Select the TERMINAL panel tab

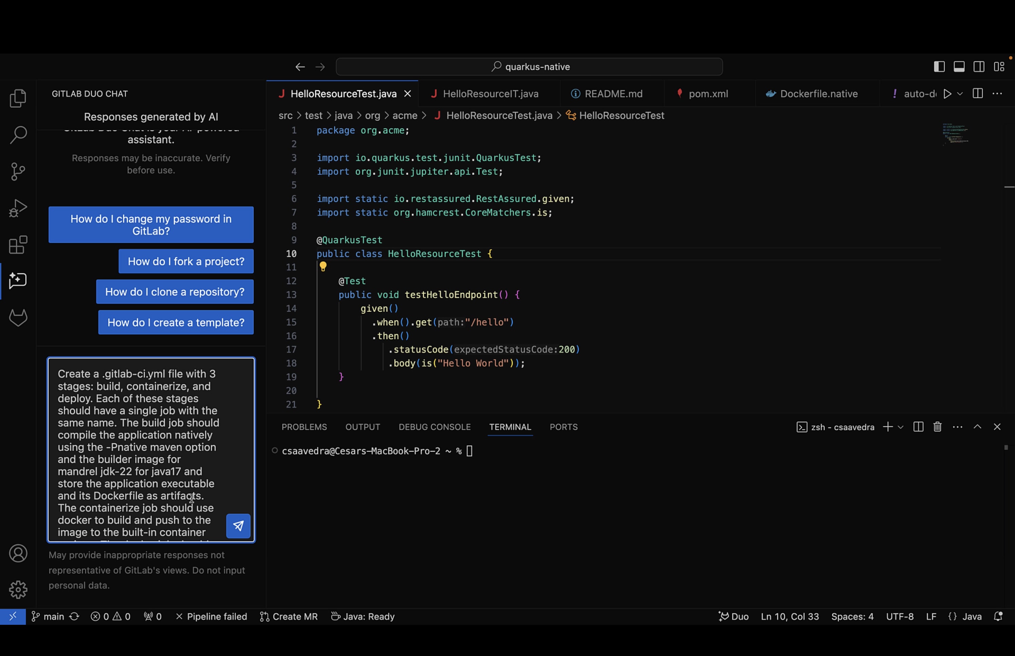tap(510, 427)
